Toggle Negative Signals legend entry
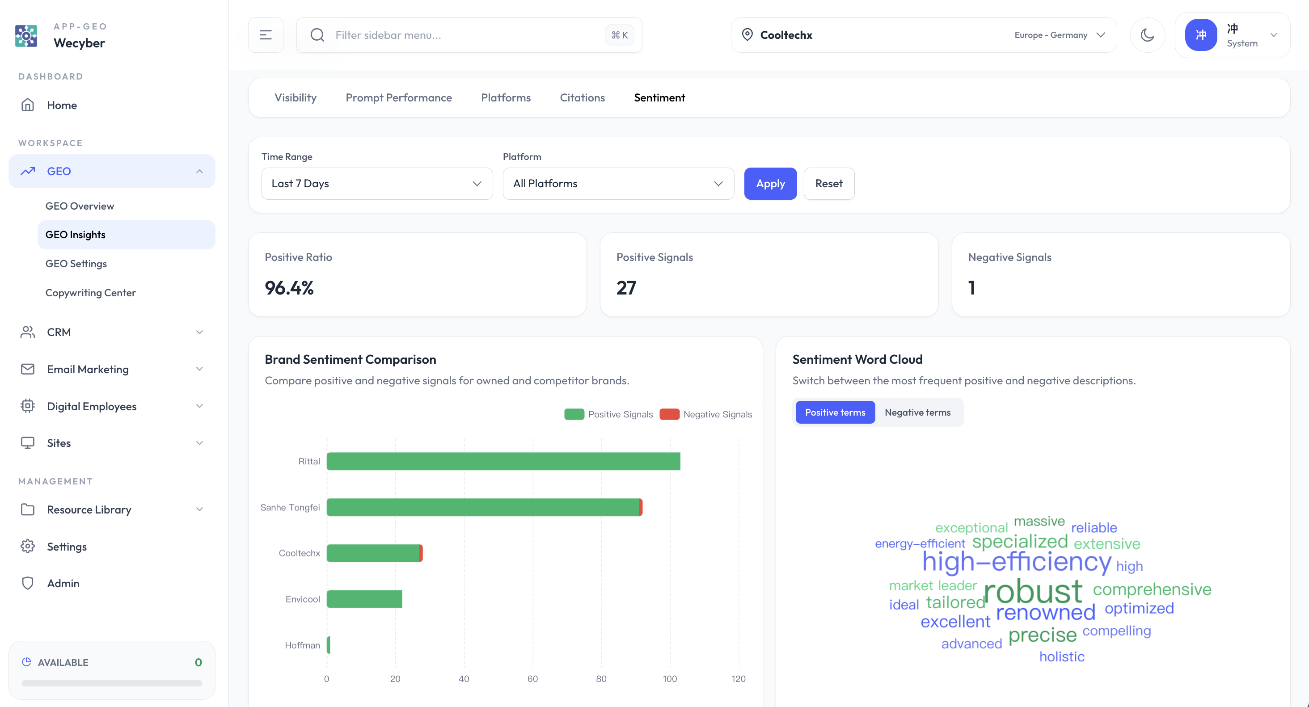This screenshot has height=707, width=1309. click(706, 414)
